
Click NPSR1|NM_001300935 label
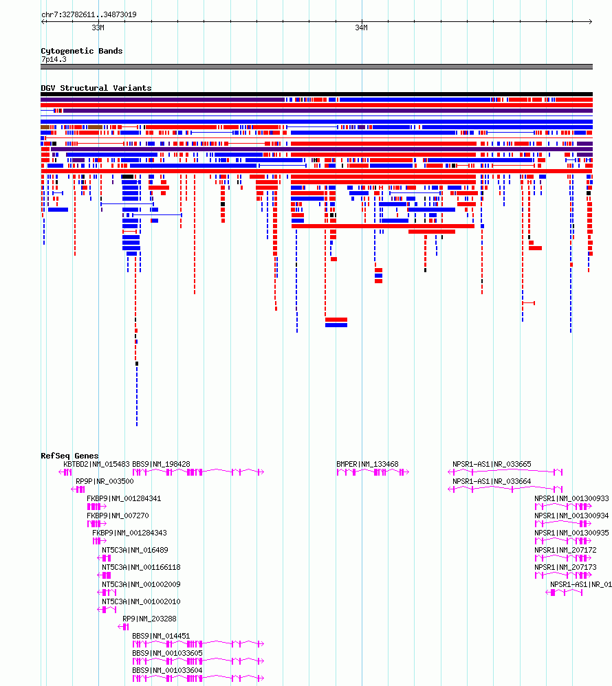[x=571, y=533]
